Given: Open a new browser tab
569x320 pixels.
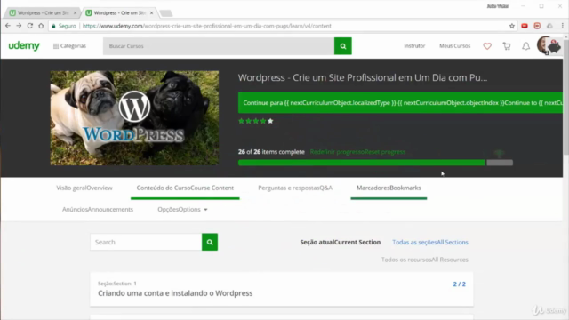Looking at the screenshot, I should tap(166, 13).
